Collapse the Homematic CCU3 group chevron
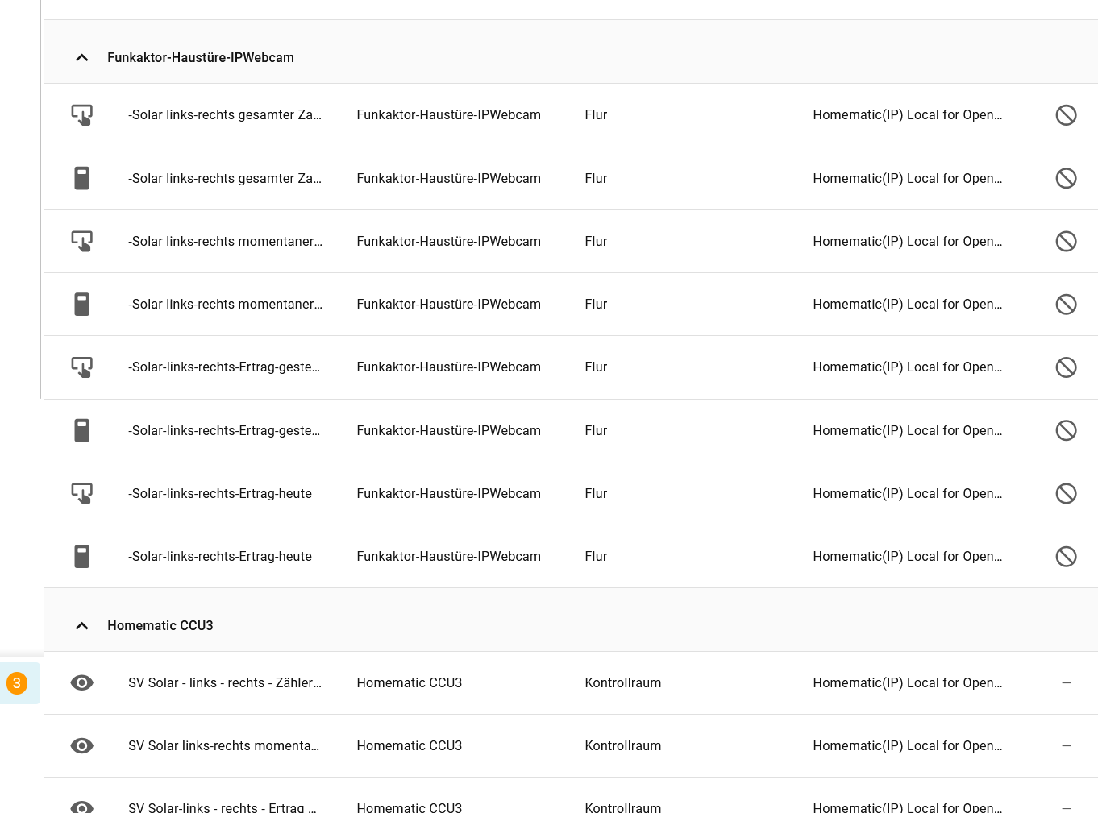The height and width of the screenshot is (813, 1098). pyautogui.click(x=81, y=626)
